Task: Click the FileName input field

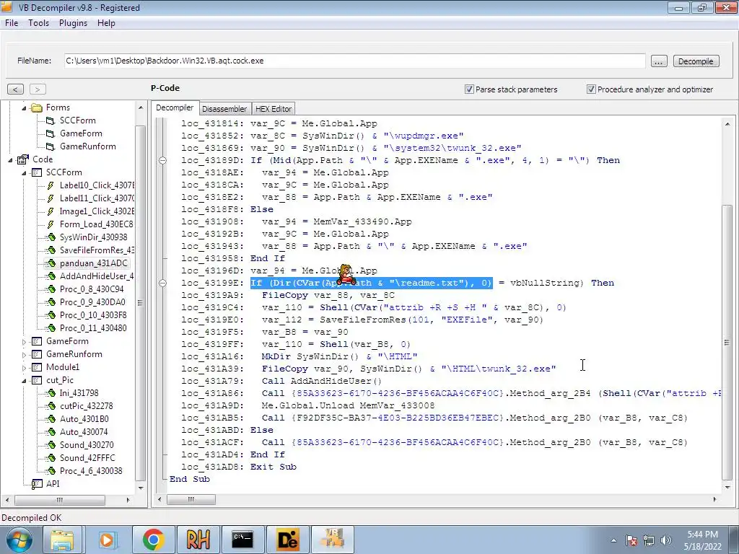Action: pos(355,61)
